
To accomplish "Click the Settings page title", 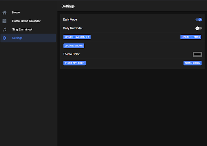I will coord(68,6).
